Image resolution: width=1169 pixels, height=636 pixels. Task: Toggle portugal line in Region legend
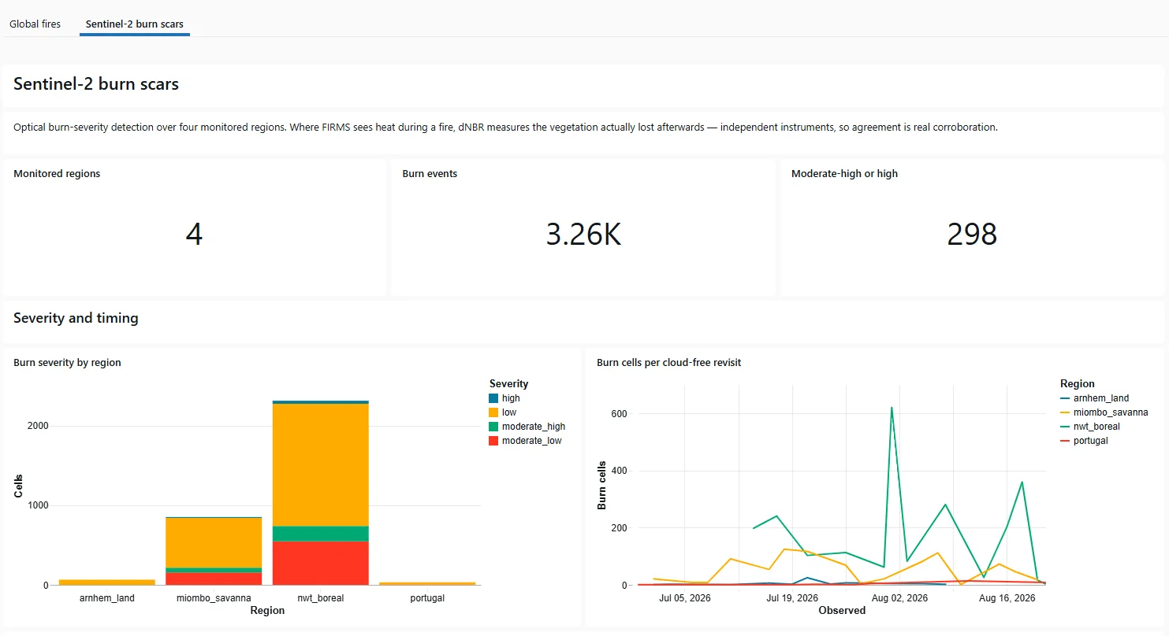point(1085,441)
